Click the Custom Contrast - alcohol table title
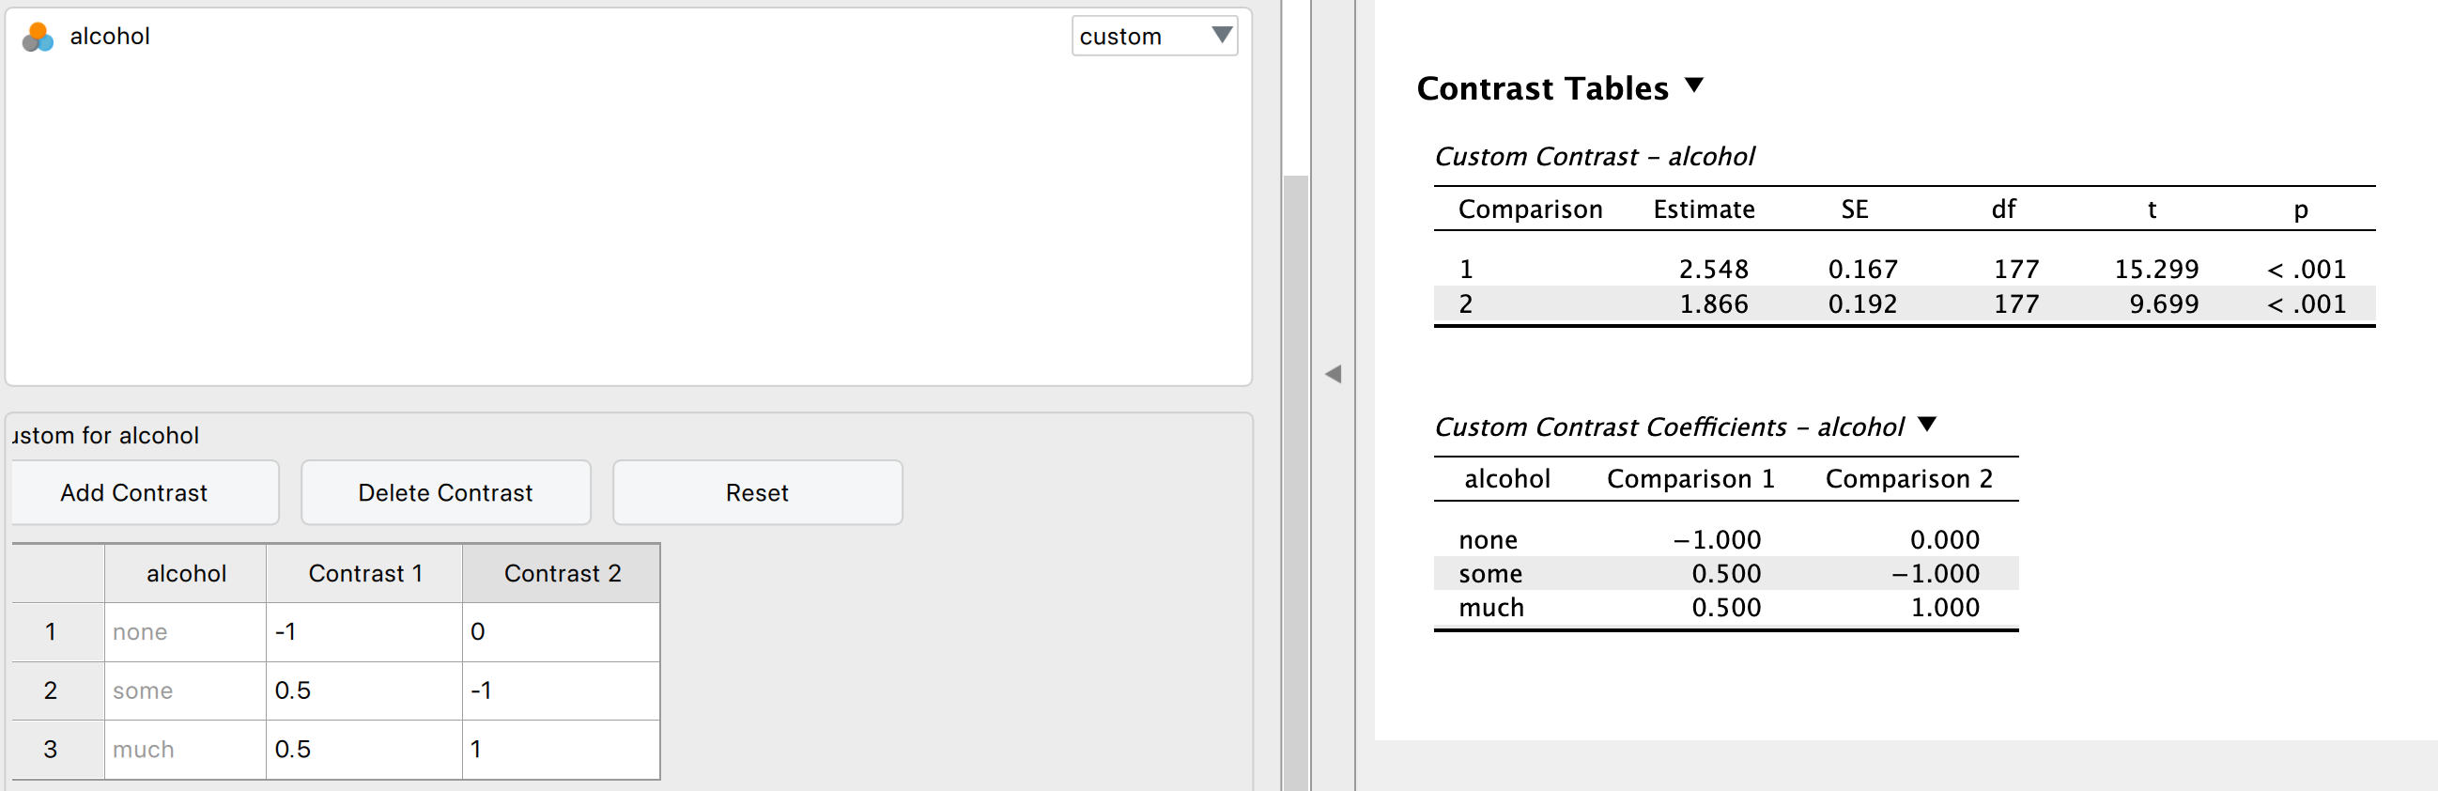 coord(1594,156)
